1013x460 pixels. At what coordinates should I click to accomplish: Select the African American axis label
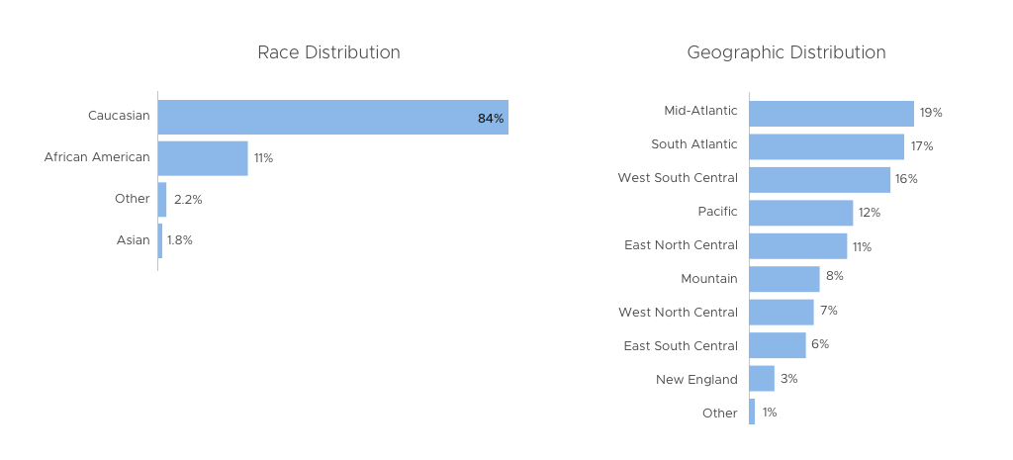tap(97, 157)
